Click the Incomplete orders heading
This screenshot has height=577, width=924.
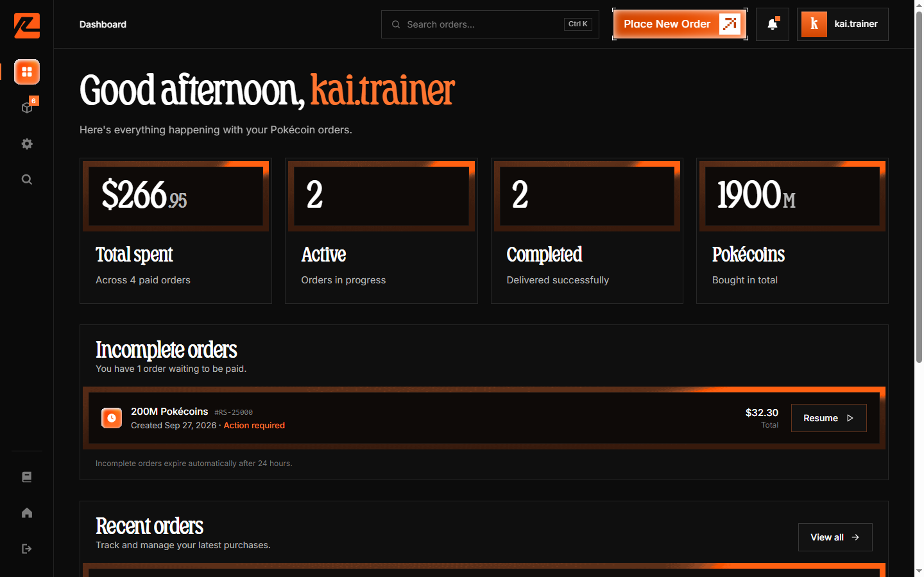pyautogui.click(x=166, y=350)
